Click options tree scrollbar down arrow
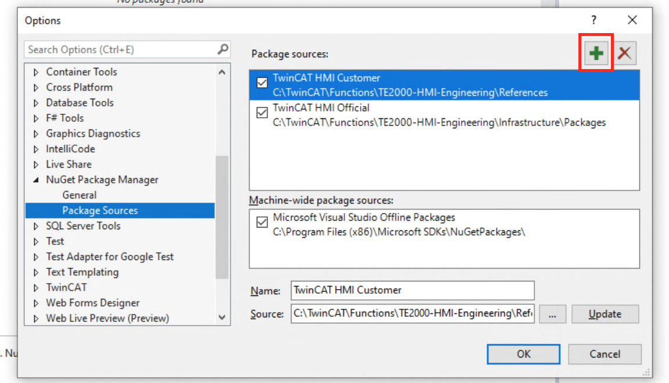 tap(222, 317)
